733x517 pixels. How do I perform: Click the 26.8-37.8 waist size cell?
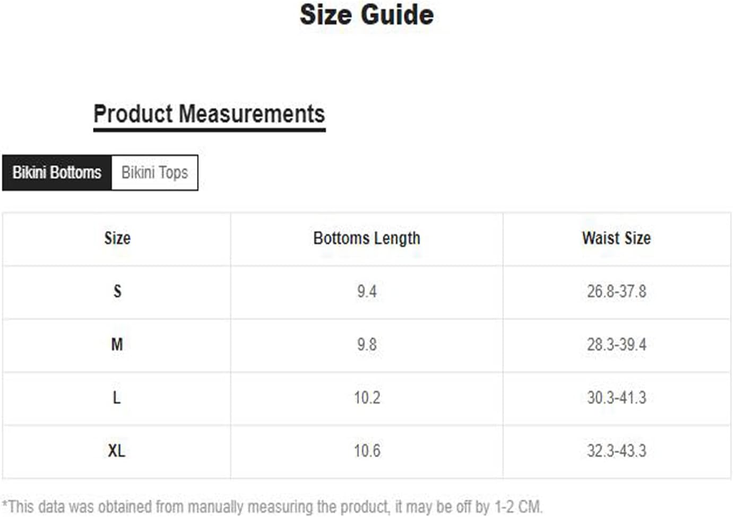click(x=617, y=292)
